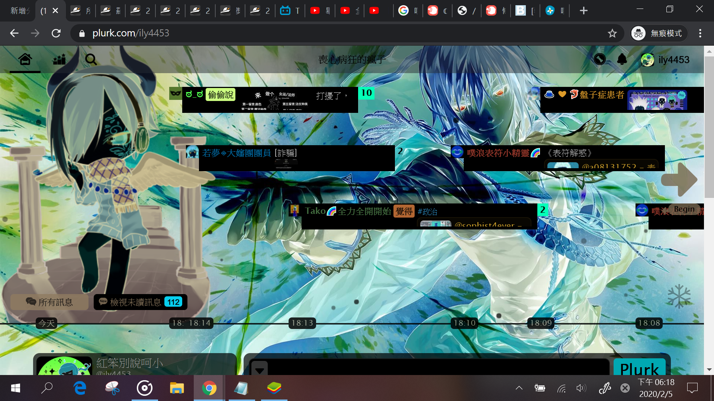The image size is (714, 401).
Task: Open the image thumbnail in the 偷偷說 plurk
Action: coord(275,101)
